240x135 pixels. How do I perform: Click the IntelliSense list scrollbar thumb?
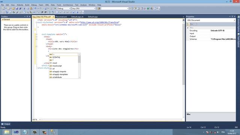pos(79,59)
